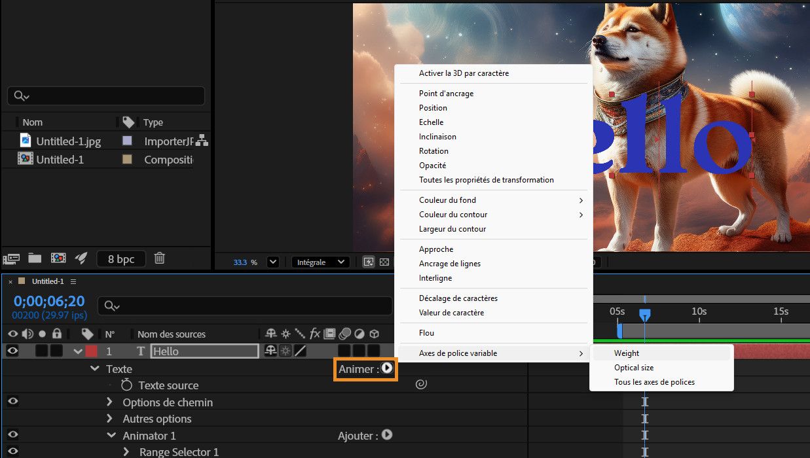Screen dimensions: 810x458
Task: Toggle visibility of Animator 1
Action: point(12,434)
